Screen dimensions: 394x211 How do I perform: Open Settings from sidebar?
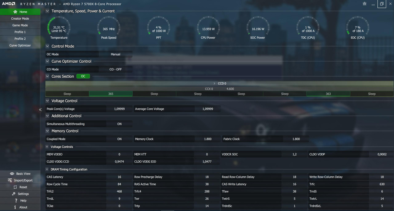coord(20,194)
